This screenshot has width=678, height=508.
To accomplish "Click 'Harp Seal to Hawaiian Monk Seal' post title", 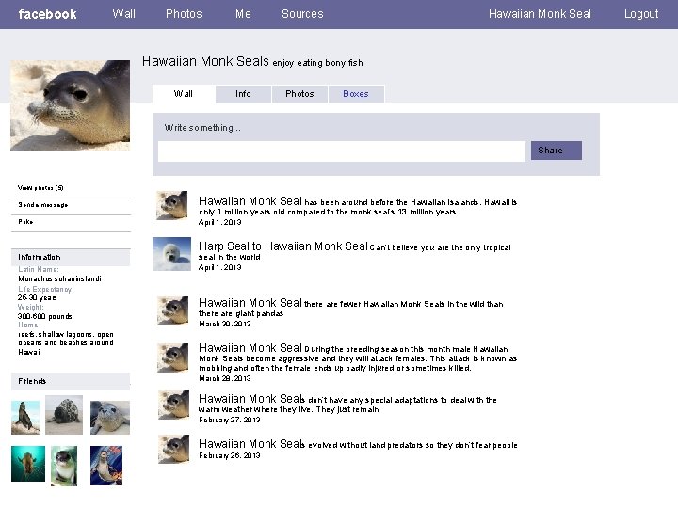I will pyautogui.click(x=283, y=246).
